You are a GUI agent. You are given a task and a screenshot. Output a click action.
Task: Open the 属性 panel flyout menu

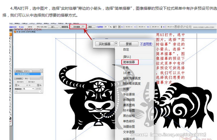41,79
